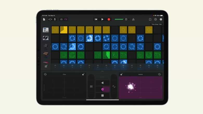The width and height of the screenshot is (203, 114).
Task: Tap the Reverse triangle button
Action: coord(102,83)
